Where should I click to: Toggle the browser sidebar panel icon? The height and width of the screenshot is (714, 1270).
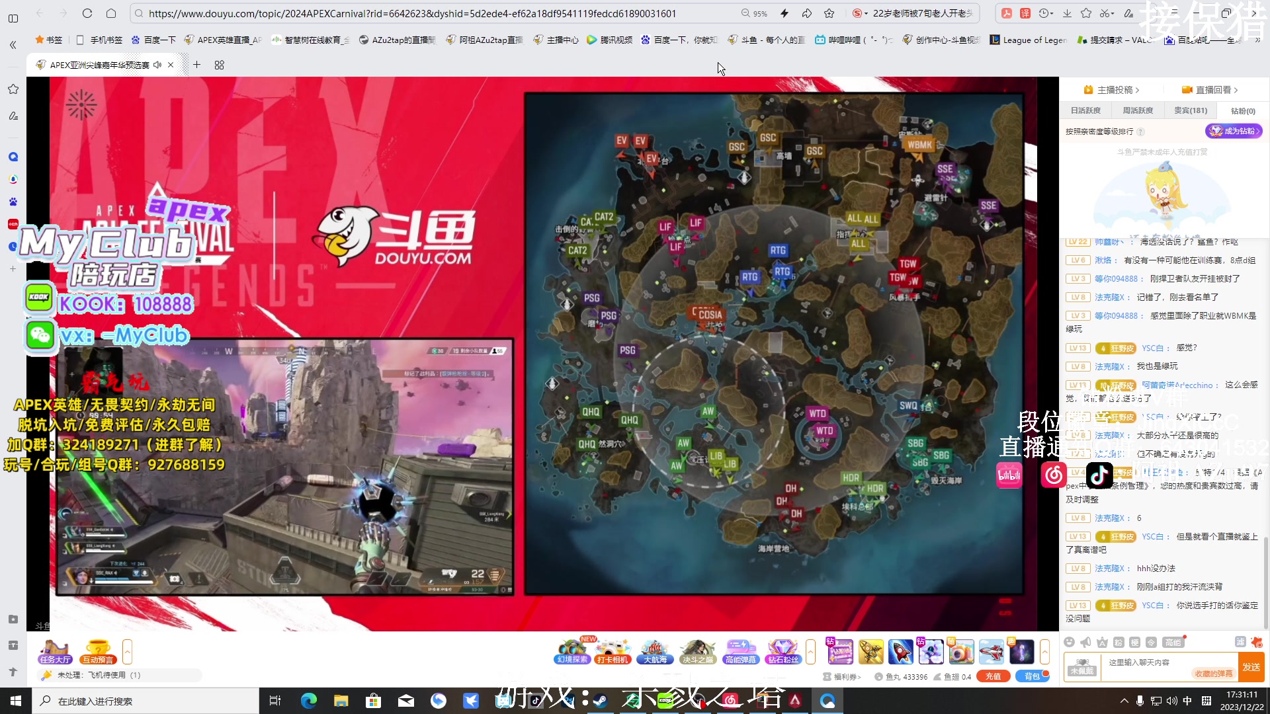coord(13,19)
